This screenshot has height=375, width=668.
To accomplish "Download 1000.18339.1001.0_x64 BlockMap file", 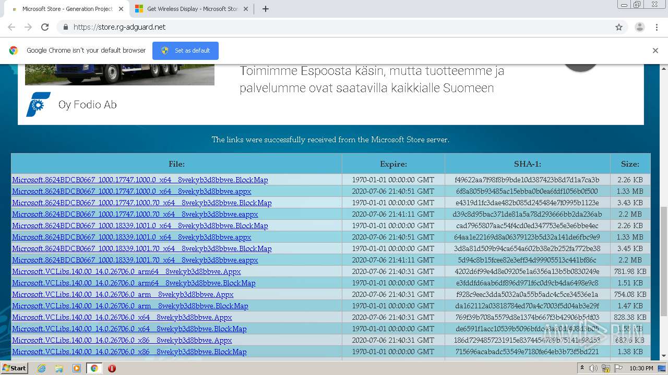I will click(140, 226).
